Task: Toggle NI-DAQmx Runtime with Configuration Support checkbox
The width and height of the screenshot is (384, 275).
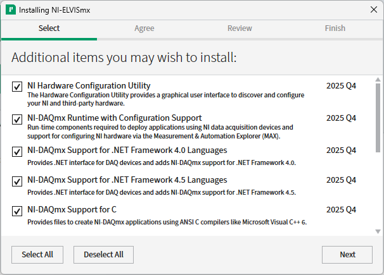Action: 17,119
